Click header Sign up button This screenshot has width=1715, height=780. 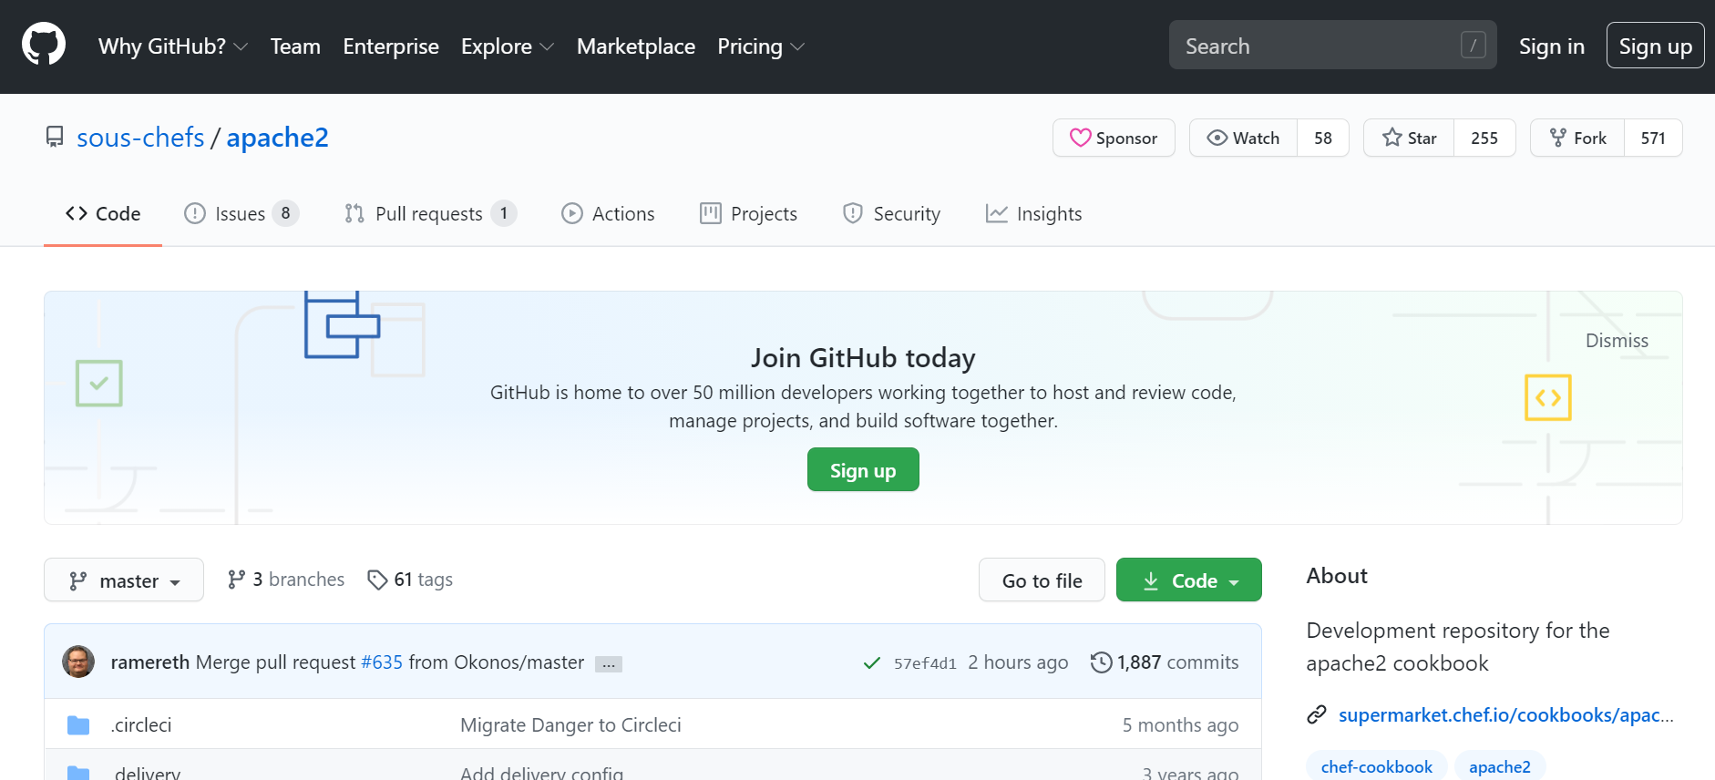[x=1655, y=46]
